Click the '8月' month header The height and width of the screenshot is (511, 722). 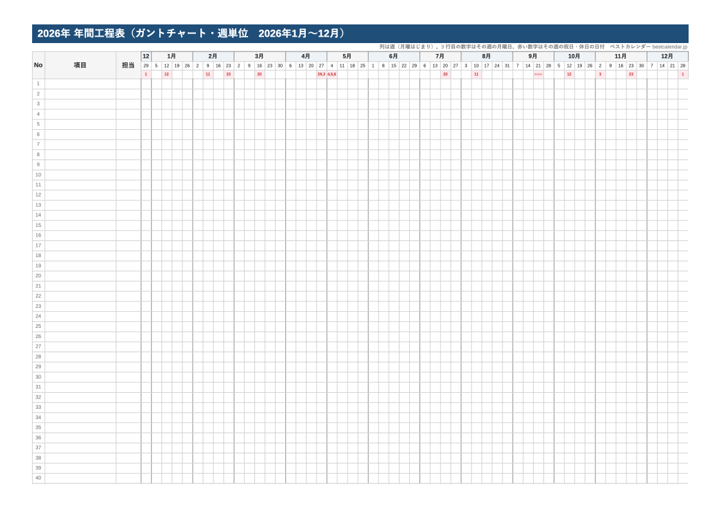point(487,56)
